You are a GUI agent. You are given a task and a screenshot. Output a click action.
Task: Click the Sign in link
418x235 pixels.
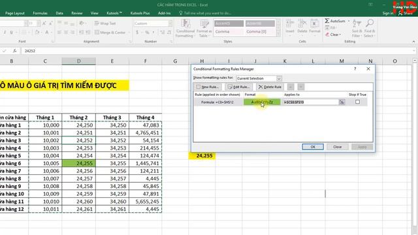point(387,13)
